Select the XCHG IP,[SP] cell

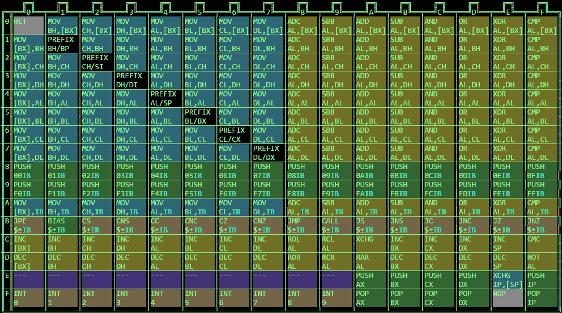tap(508, 280)
